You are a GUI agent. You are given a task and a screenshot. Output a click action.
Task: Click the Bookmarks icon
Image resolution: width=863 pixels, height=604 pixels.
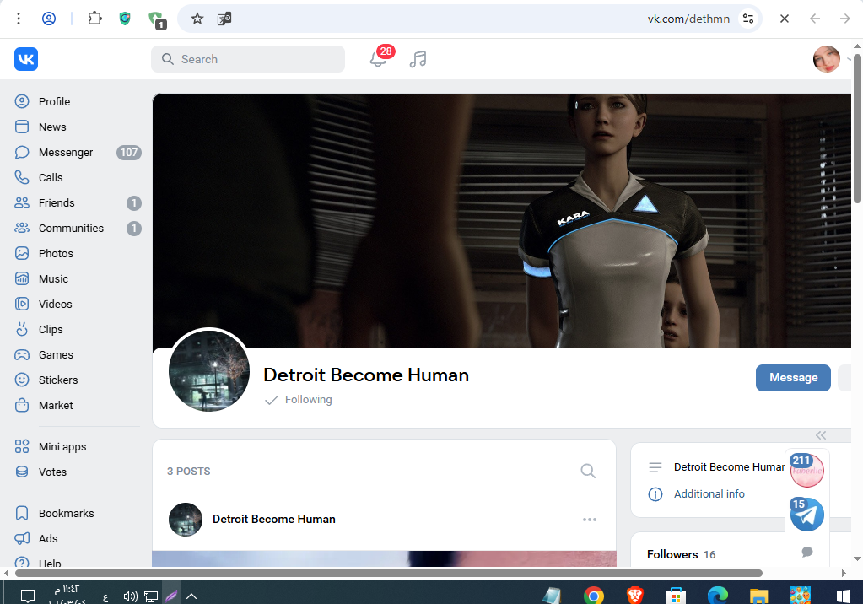tap(22, 513)
